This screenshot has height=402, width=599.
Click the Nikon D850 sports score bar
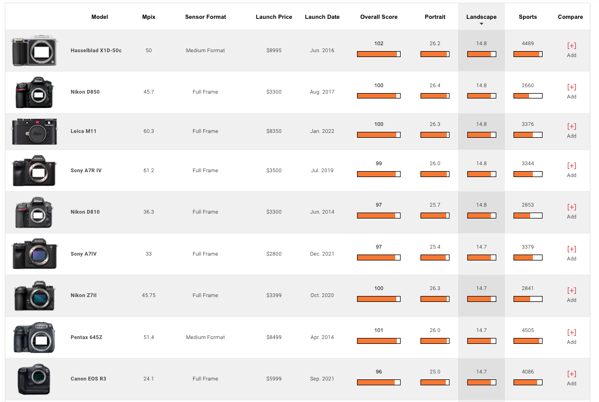tap(527, 96)
